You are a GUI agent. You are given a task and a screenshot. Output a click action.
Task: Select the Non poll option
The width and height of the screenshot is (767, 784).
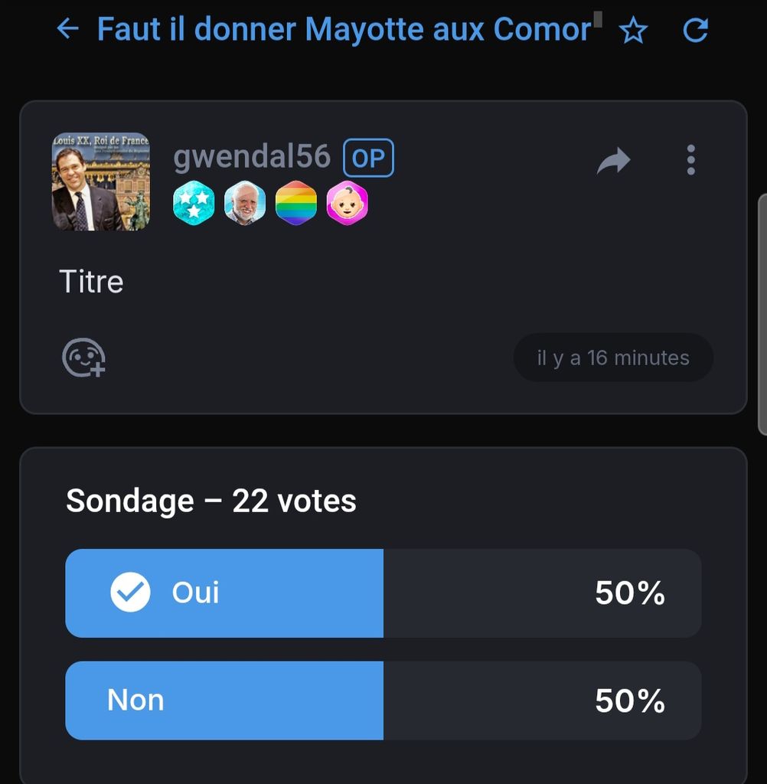pyautogui.click(x=383, y=701)
